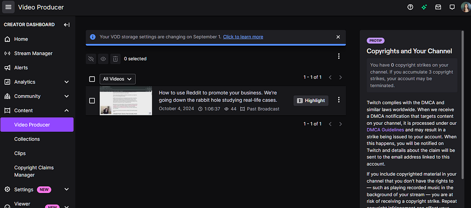Expand the Settings menu chevron
Screen dimensions: 471x208
(67, 189)
